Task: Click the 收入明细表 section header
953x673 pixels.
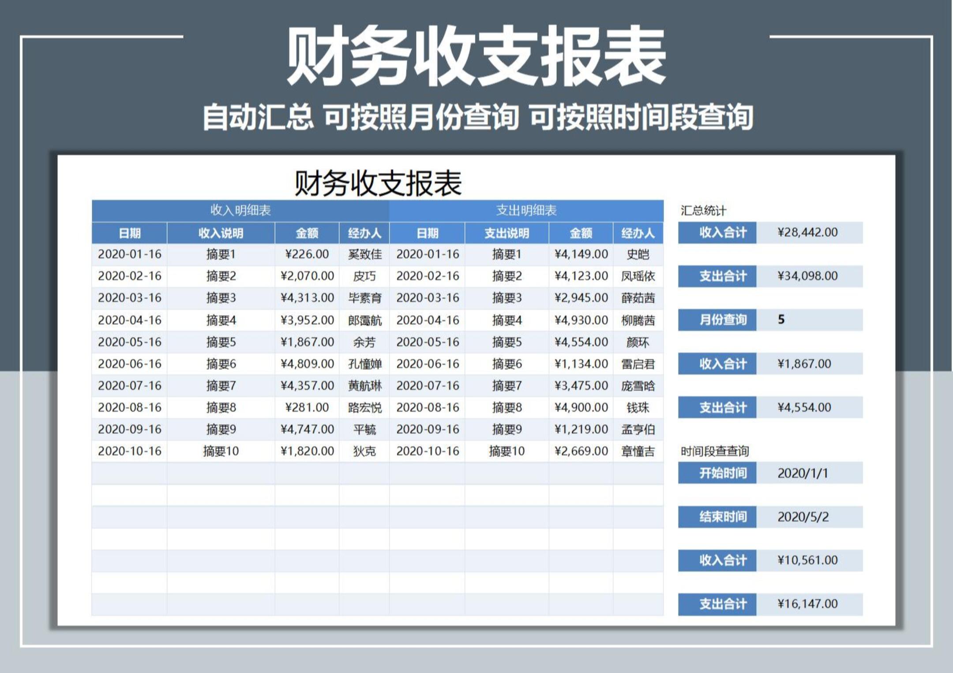Action: 240,210
